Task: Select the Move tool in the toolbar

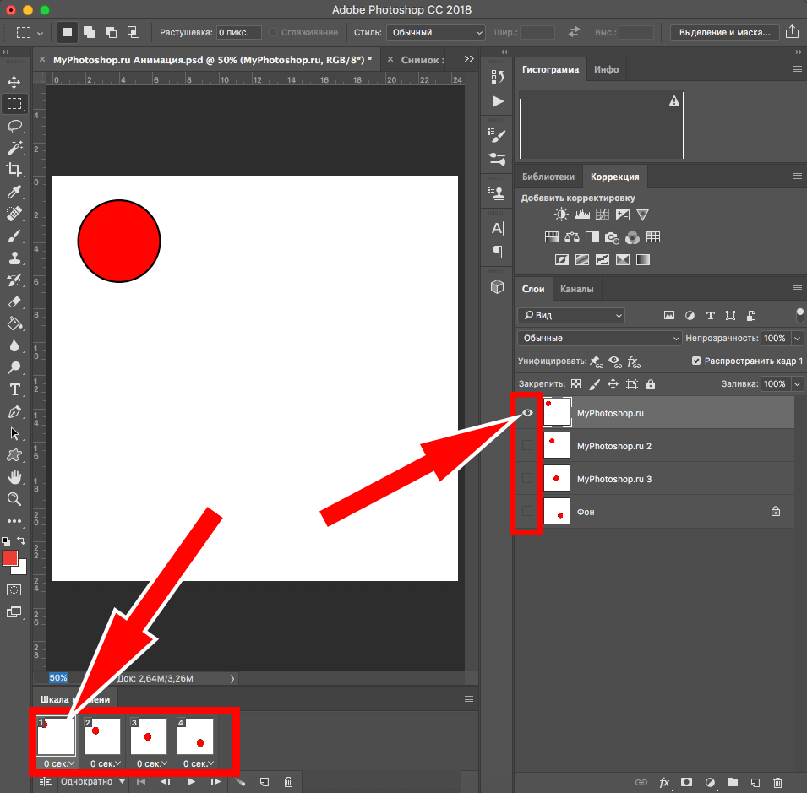Action: click(x=14, y=82)
